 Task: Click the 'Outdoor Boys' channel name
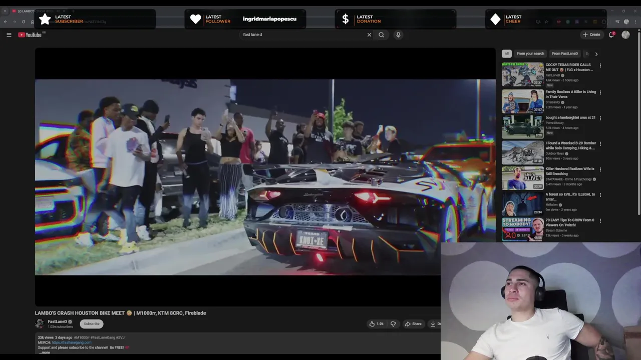tap(554, 153)
